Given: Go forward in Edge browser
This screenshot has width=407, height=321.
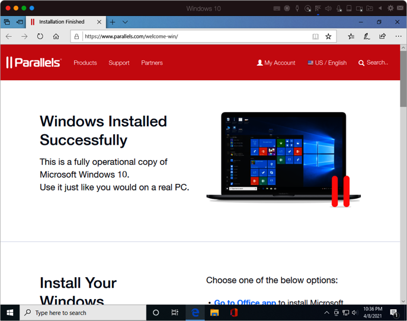Looking at the screenshot, I should pos(24,36).
